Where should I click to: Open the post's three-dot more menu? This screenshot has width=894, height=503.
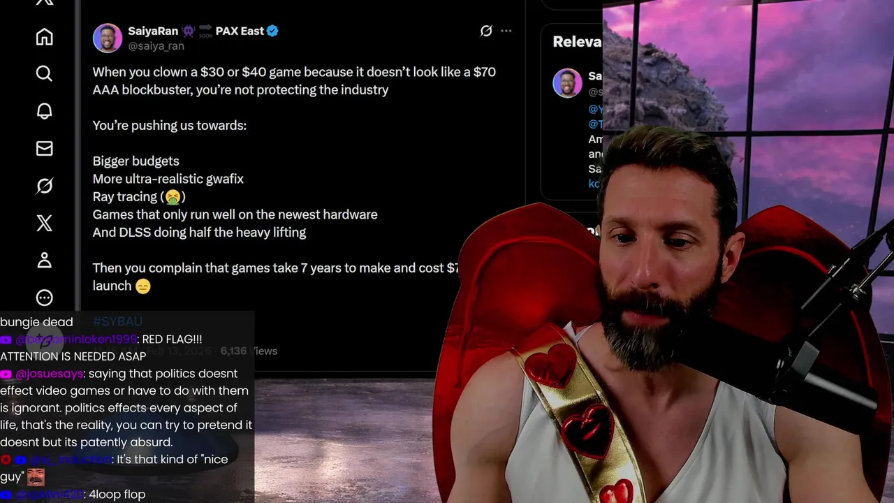506,31
